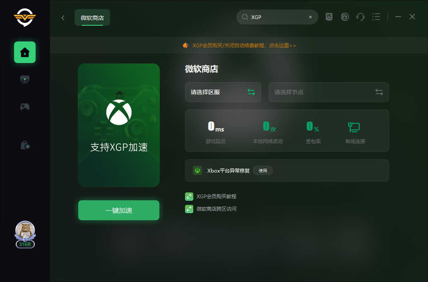
Task: Open the XGP会员购买教程 link
Action: [x=216, y=197]
